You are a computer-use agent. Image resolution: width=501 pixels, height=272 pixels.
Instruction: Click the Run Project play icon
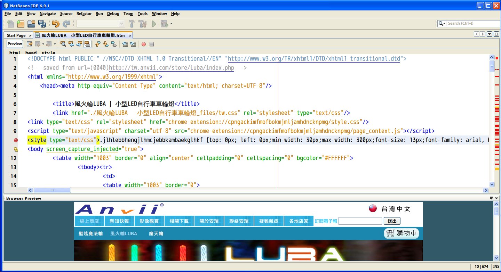154,24
